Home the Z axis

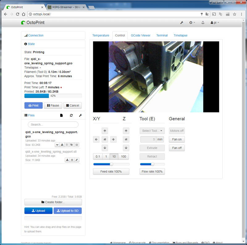pyautogui.click(x=126, y=139)
